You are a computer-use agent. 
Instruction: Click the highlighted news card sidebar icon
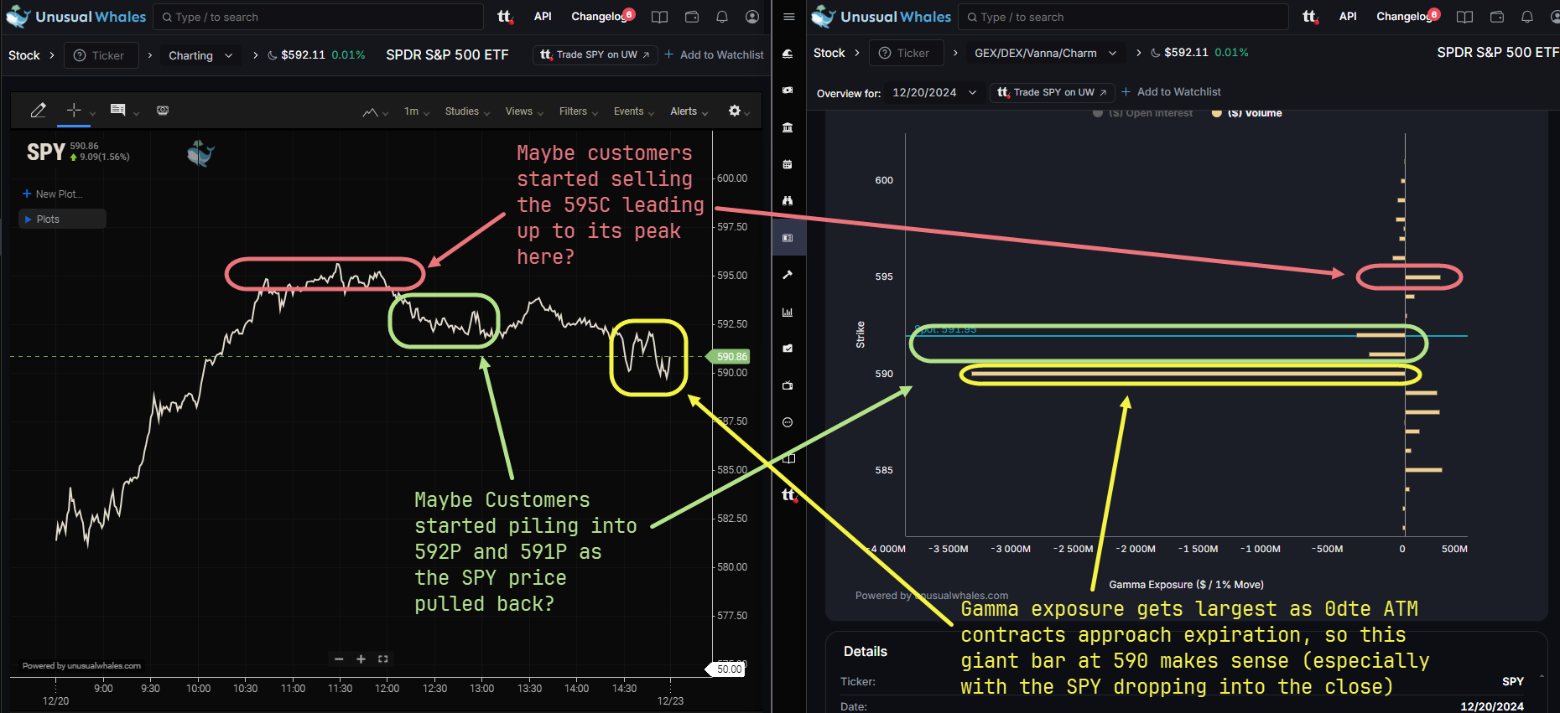coord(788,238)
